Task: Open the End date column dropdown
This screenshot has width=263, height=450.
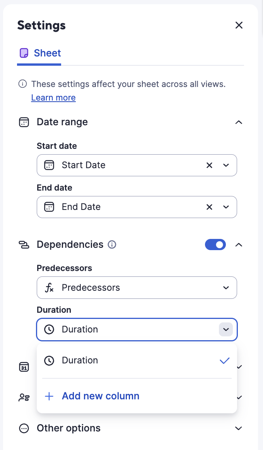Action: [x=226, y=207]
